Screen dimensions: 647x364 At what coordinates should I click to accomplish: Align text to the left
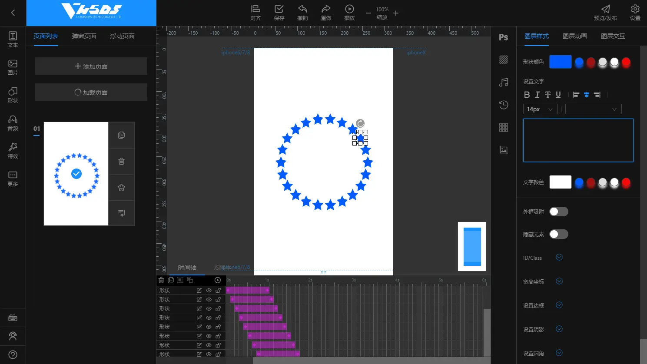point(576,94)
